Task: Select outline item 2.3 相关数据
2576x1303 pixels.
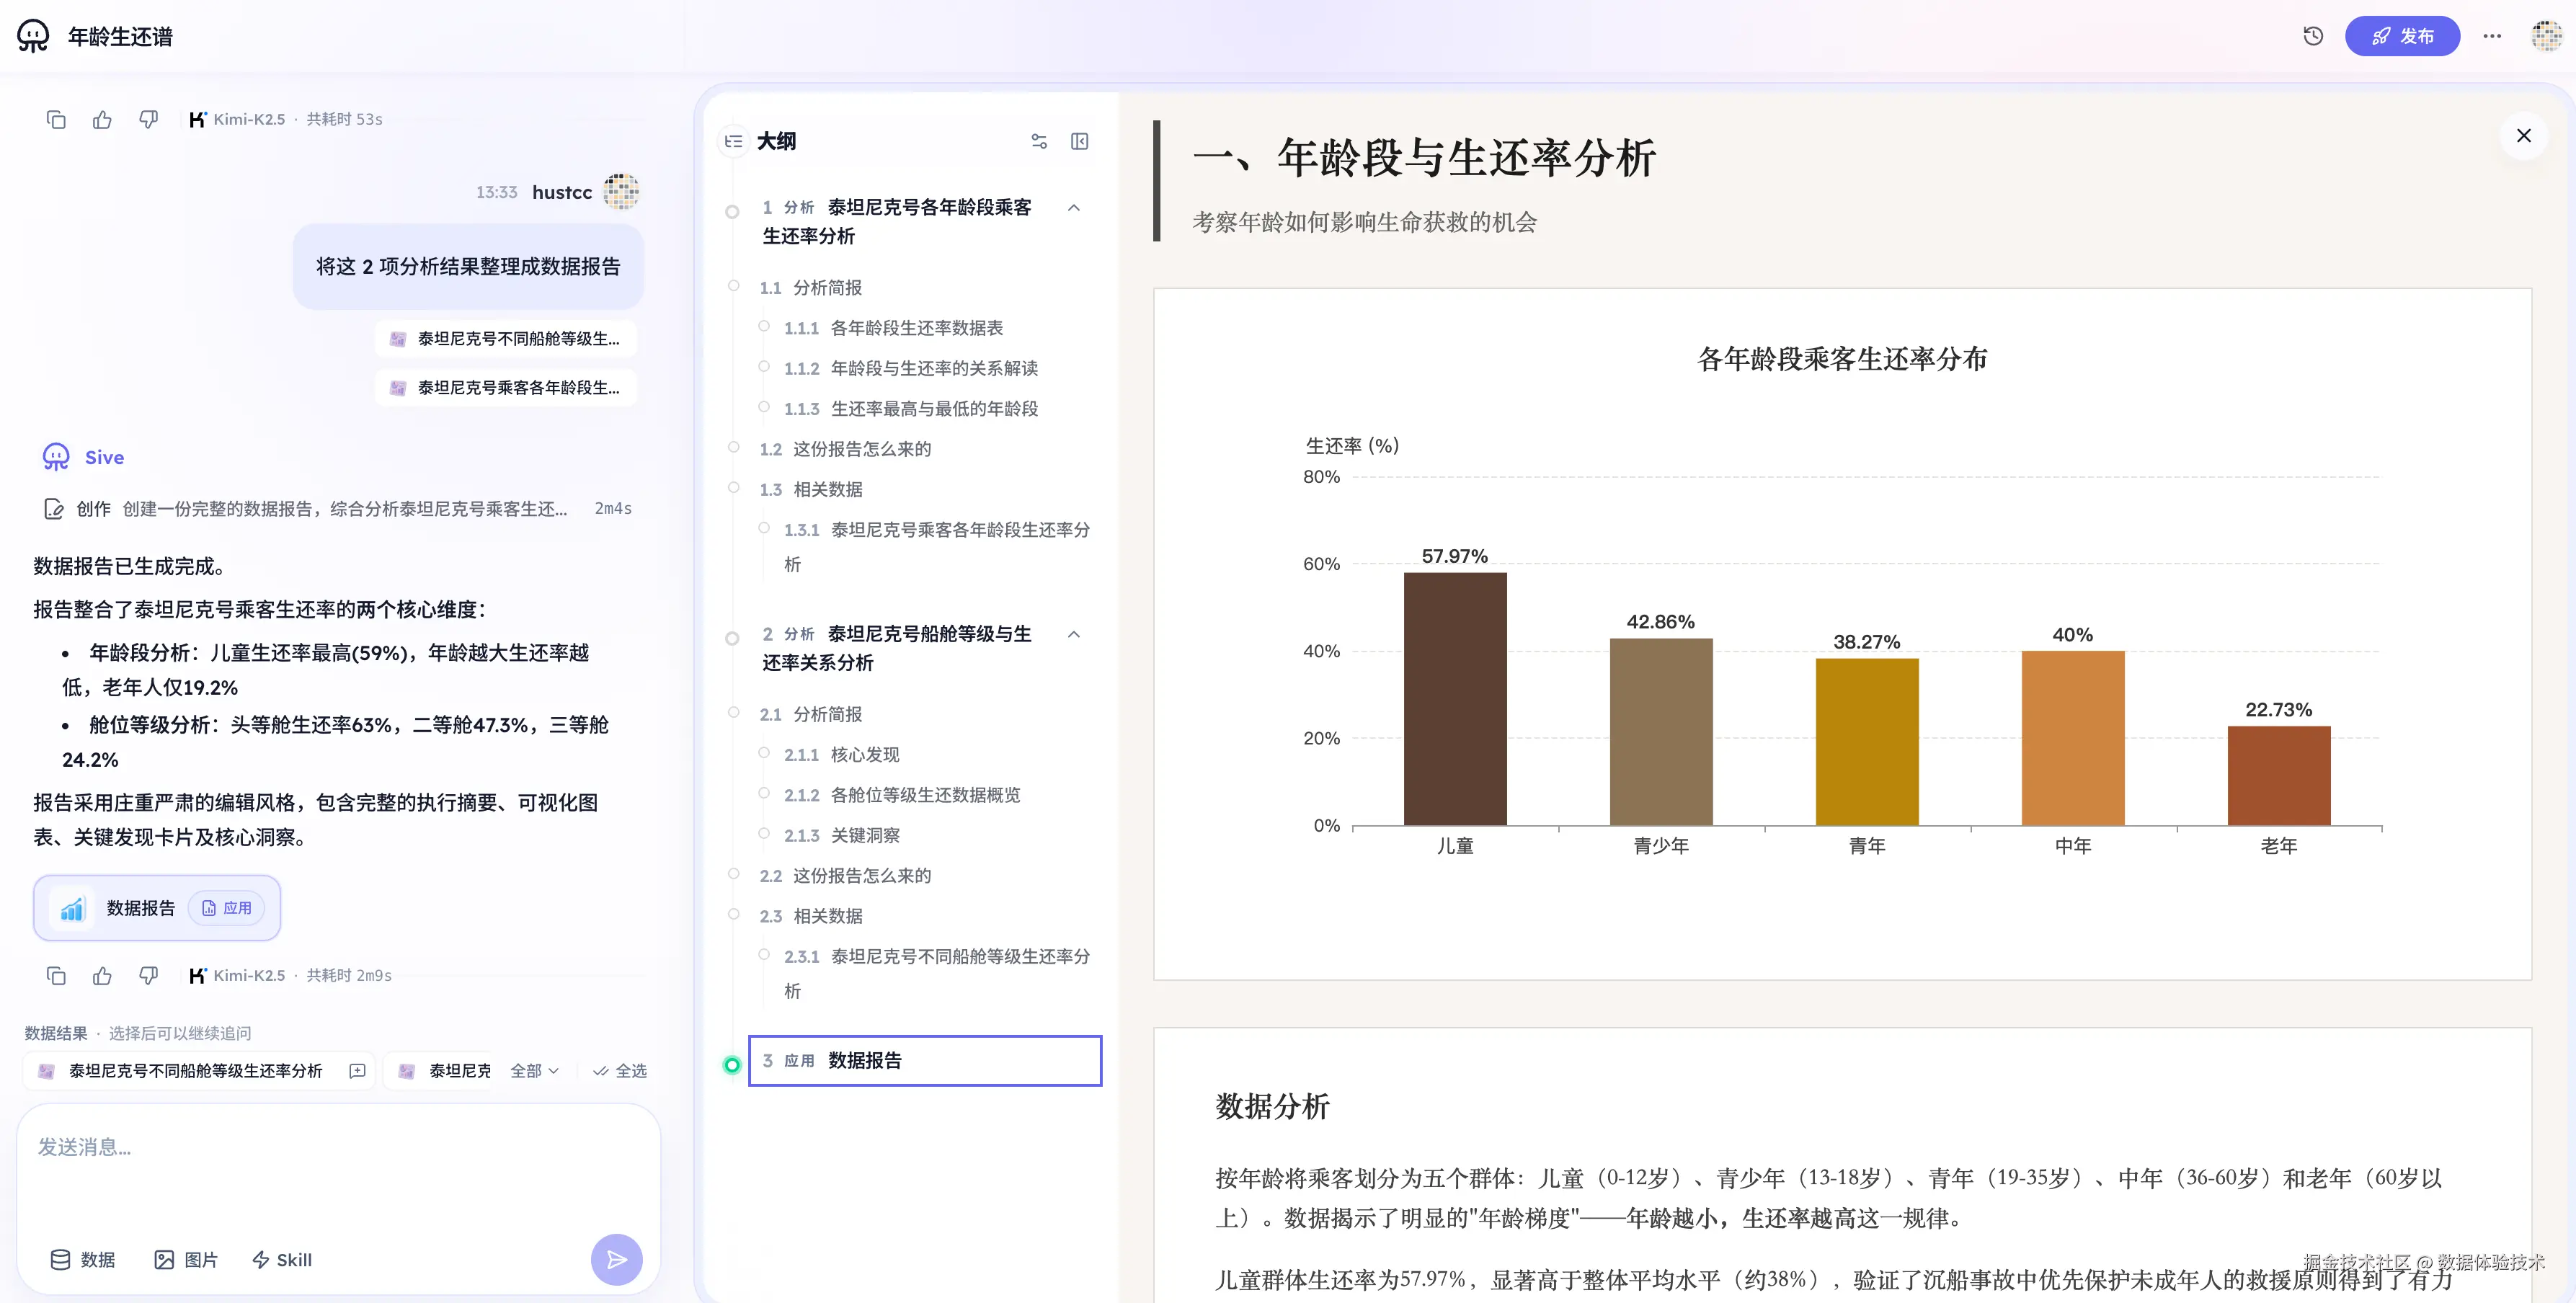Action: point(810,916)
